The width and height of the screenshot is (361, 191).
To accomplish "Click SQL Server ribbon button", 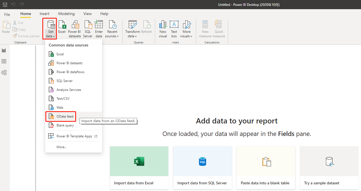I will (x=88, y=29).
